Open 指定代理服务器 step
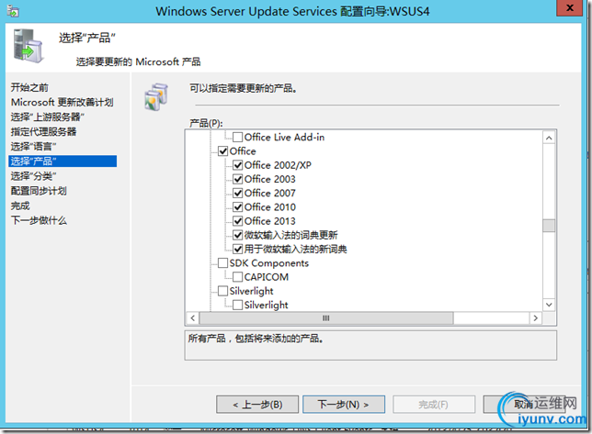592x434 pixels. point(43,131)
